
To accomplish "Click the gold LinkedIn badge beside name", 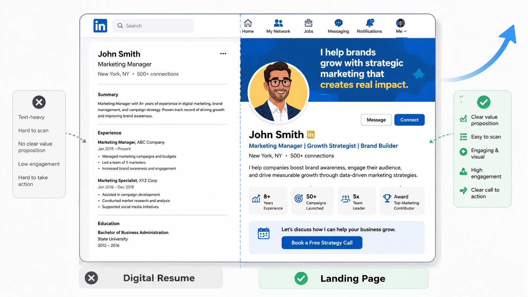I will click(x=311, y=135).
